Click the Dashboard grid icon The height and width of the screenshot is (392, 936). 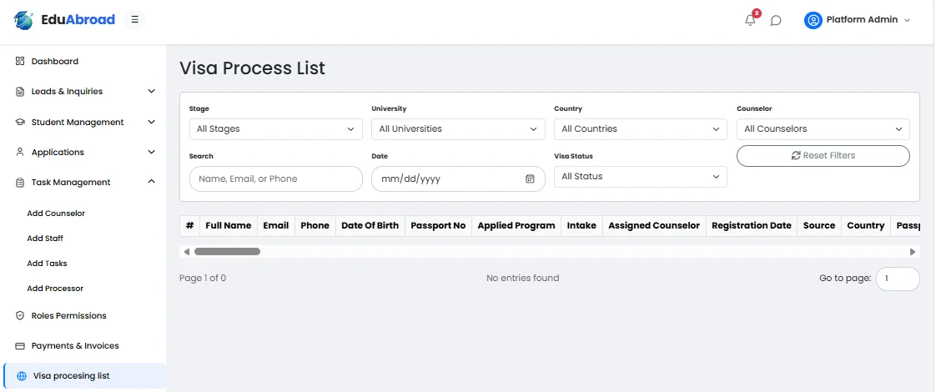point(20,61)
